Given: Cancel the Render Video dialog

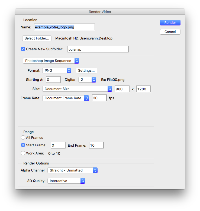Looking at the screenshot, I should (170, 32).
